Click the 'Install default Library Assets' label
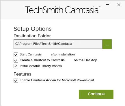 point(41,66)
